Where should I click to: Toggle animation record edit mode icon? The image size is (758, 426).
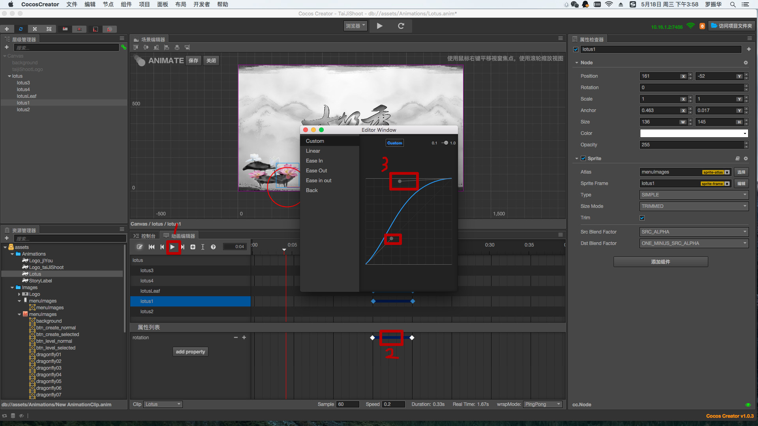139,247
